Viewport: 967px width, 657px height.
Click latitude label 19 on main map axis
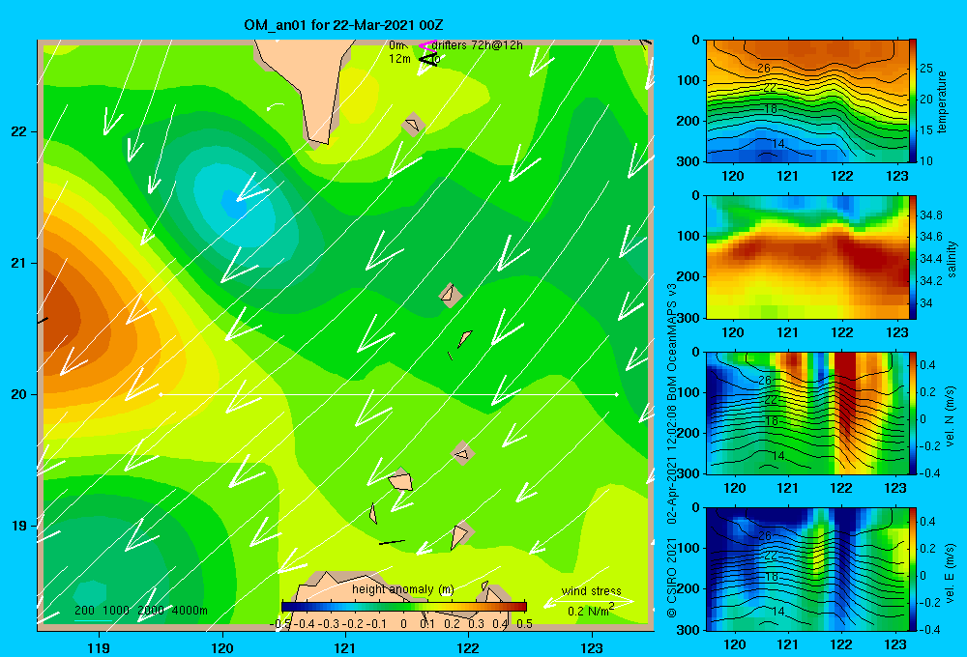pos(18,526)
